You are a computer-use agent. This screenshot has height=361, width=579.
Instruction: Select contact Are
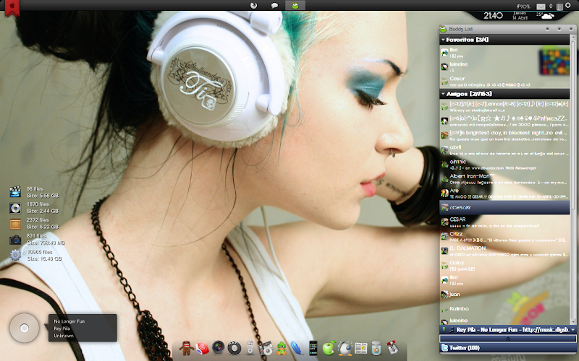tap(504, 193)
